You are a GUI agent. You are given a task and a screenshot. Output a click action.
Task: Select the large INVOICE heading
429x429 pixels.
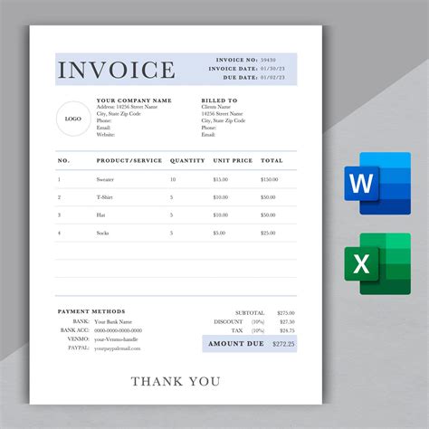tap(116, 70)
